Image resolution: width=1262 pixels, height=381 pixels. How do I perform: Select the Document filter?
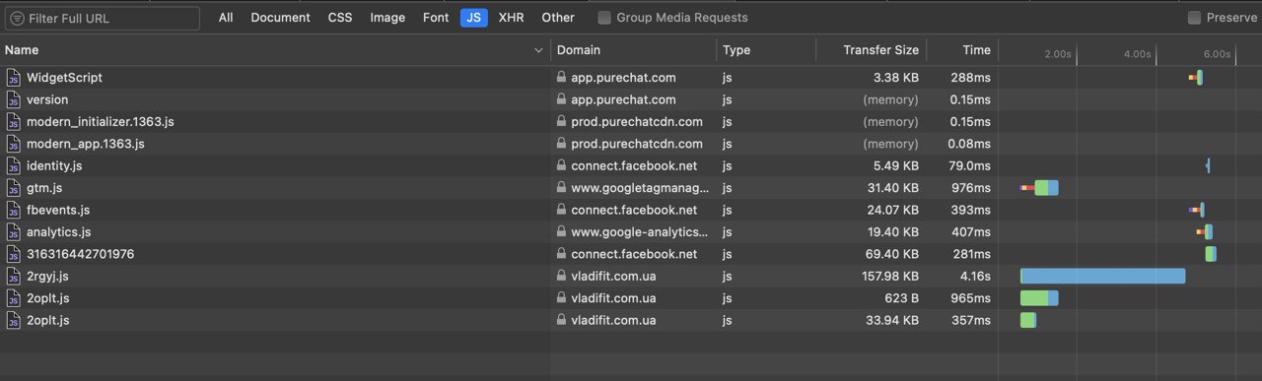click(x=280, y=18)
